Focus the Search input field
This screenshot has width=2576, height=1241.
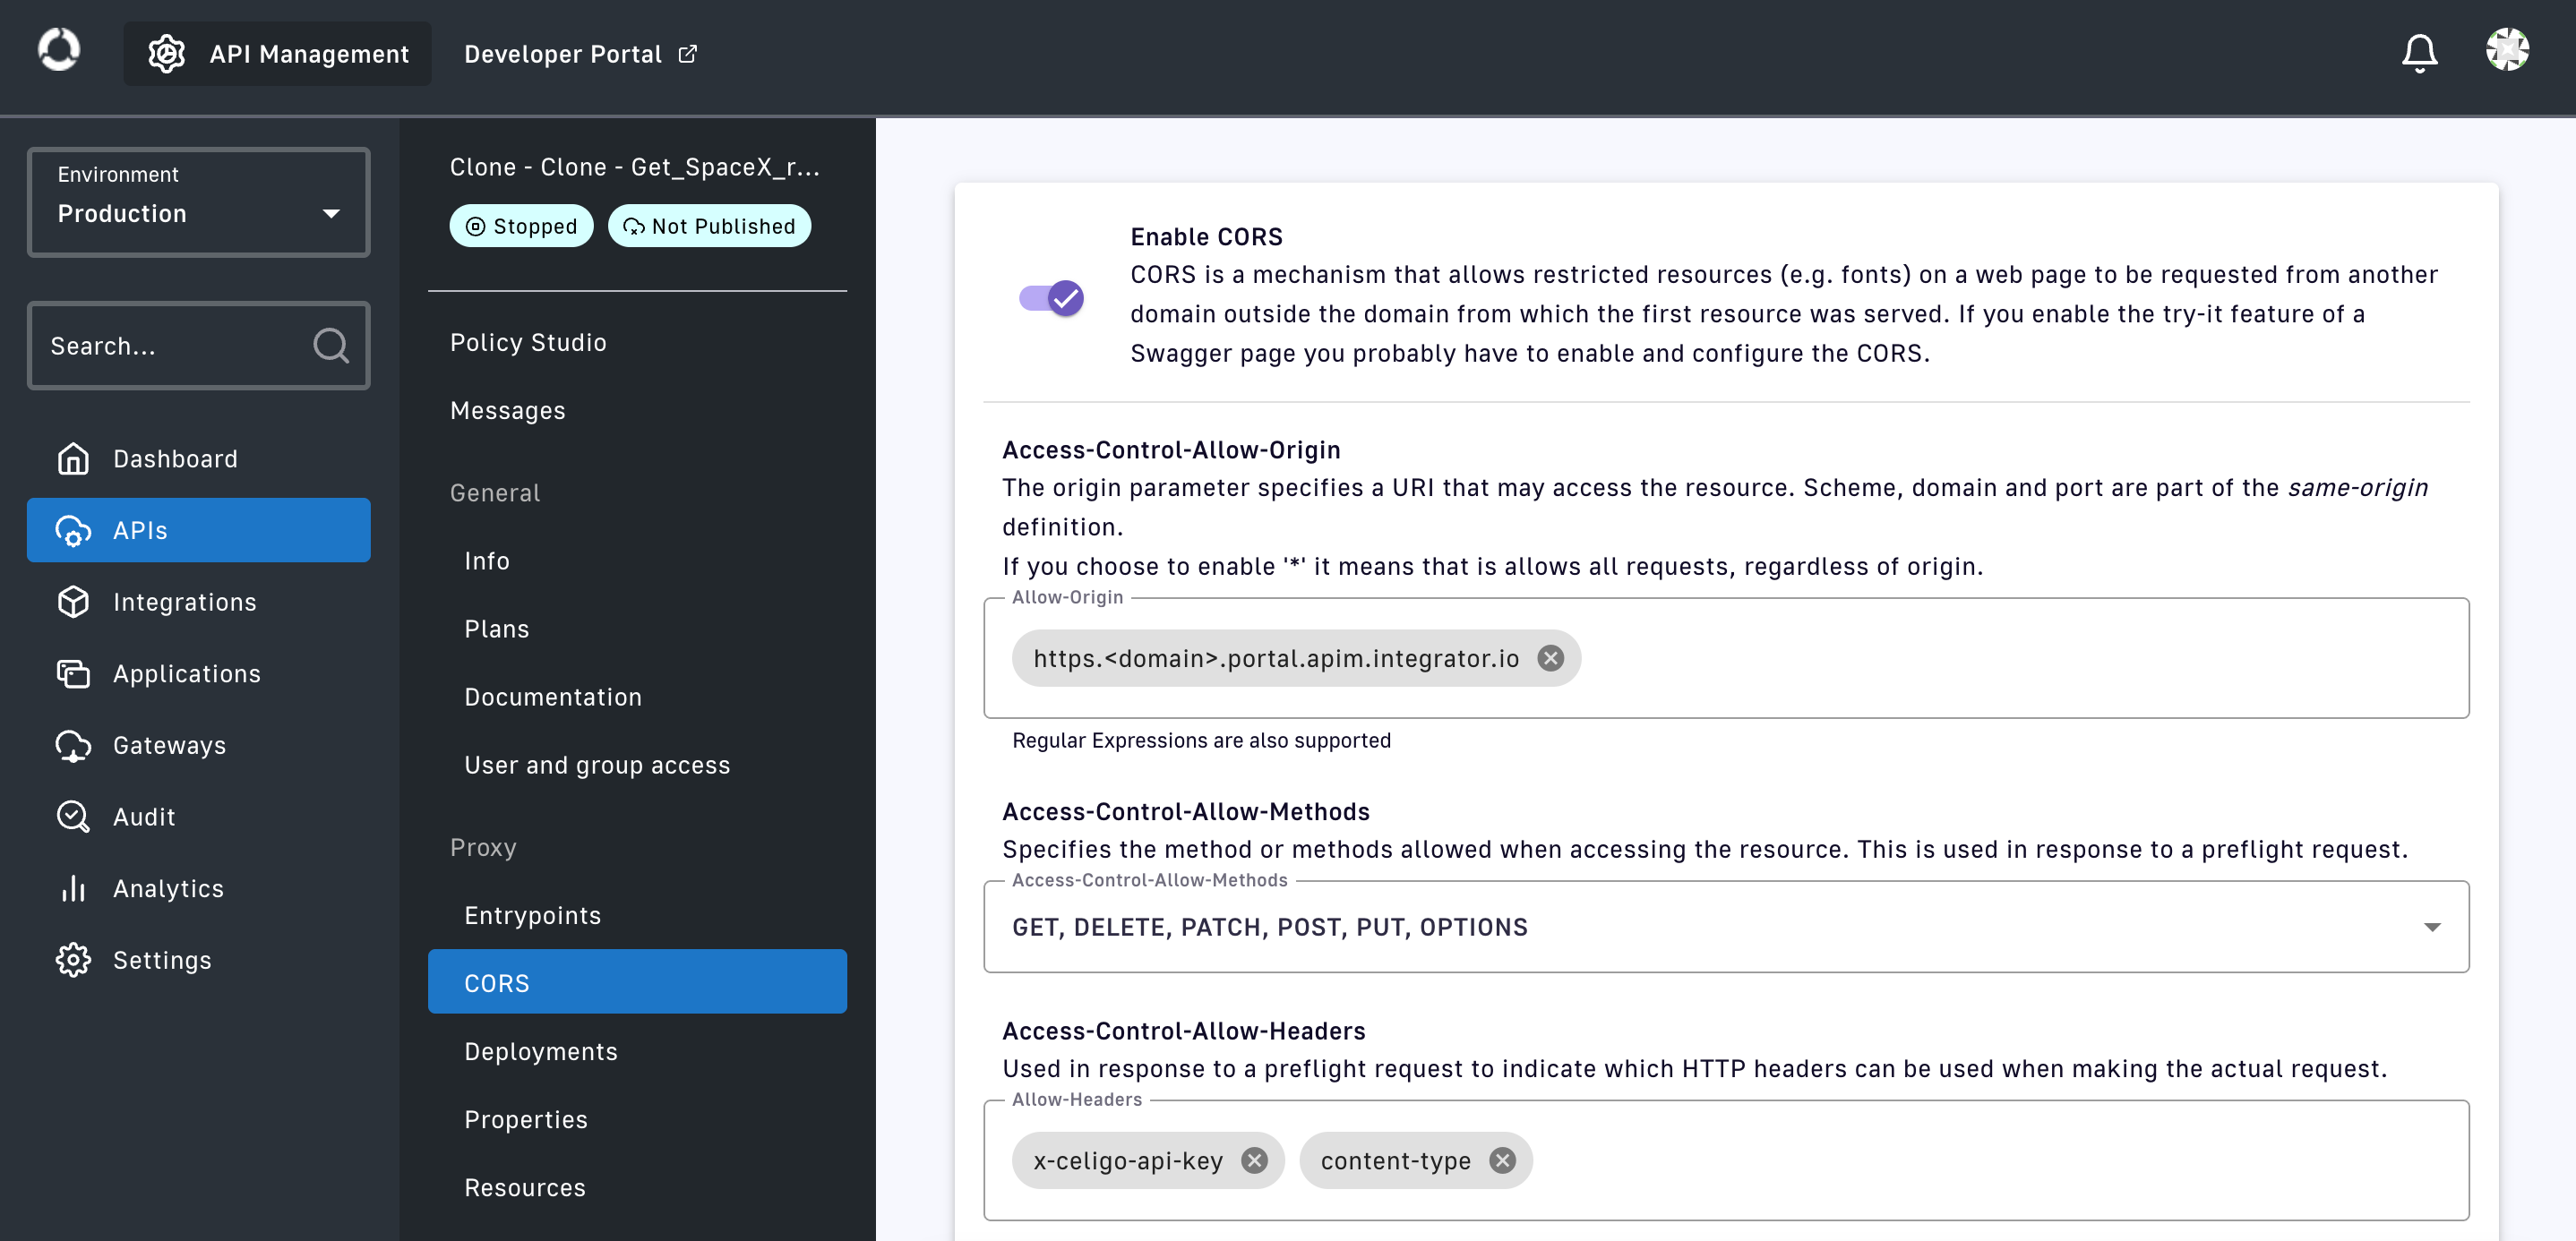199,345
